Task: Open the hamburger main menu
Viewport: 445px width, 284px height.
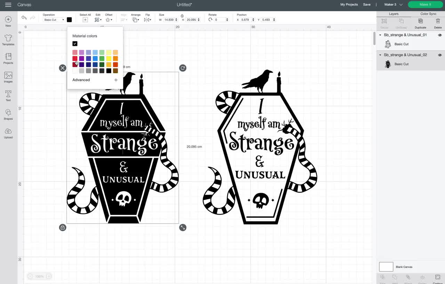Action: pos(8,5)
